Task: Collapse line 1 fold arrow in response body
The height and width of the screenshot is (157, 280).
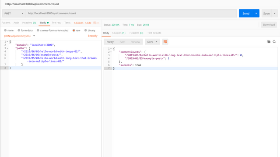Action: (111, 48)
